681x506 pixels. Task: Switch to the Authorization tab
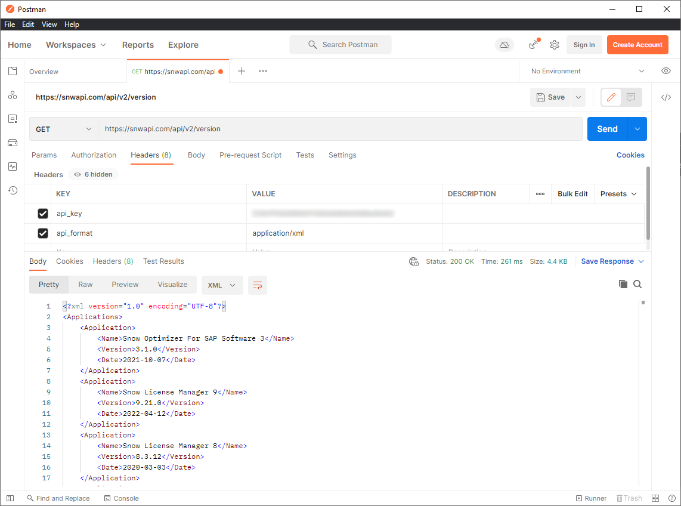[x=94, y=155]
